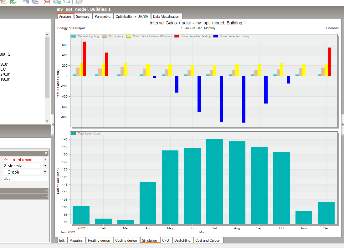Open the CFD tab
344x248 pixels.
[166, 240]
